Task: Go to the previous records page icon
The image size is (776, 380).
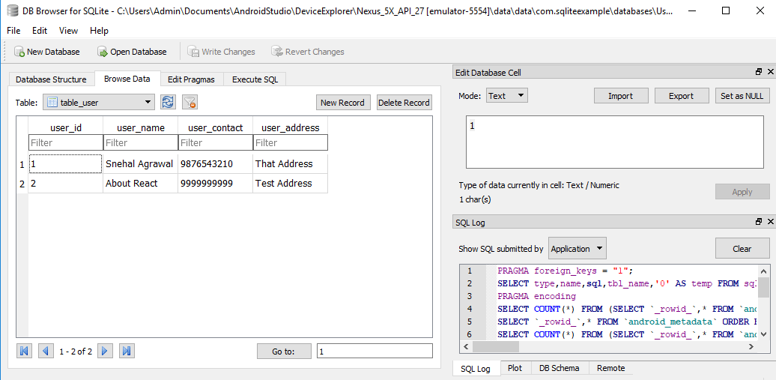Action: click(45, 352)
